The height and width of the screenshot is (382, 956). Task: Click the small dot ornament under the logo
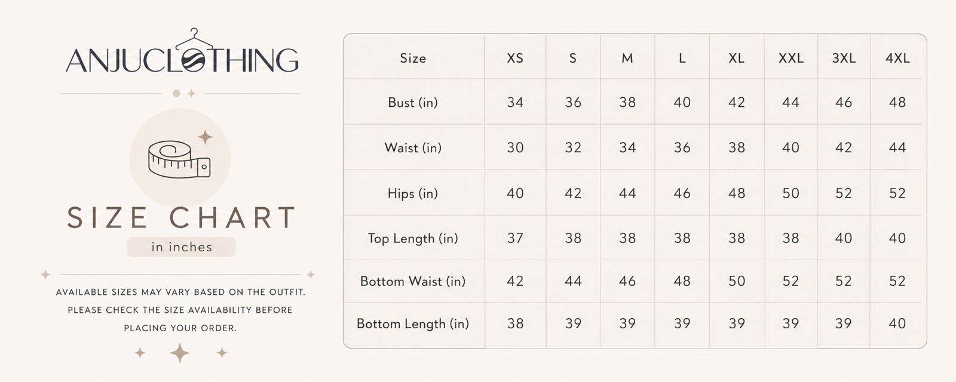coord(176,93)
